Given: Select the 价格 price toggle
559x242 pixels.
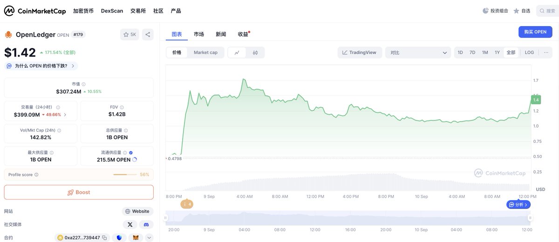Looking at the screenshot, I should click(177, 53).
